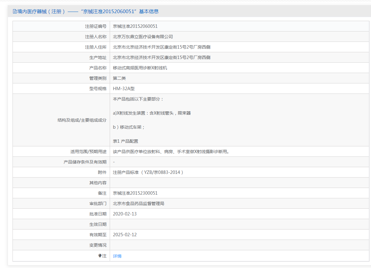
Task: Click attachment text 注册产品标准（YZB/京0883-2014）
Action: [x=148, y=172]
